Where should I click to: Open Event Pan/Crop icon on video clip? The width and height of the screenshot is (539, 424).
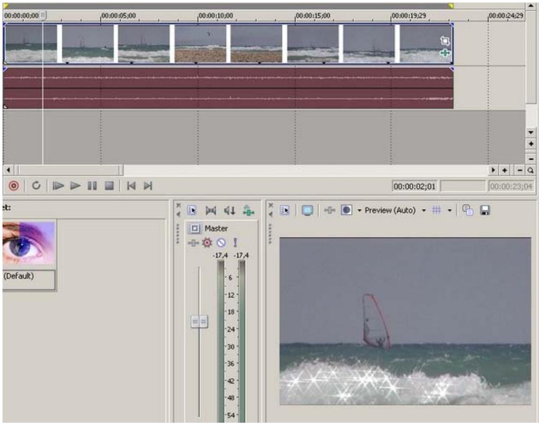[445, 41]
